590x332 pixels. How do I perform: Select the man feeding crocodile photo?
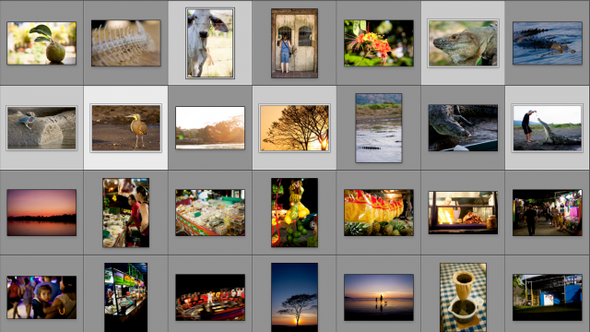pos(547,128)
